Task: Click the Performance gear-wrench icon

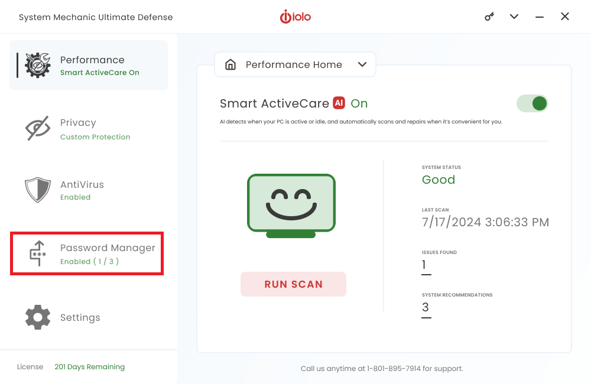Action: tap(38, 65)
